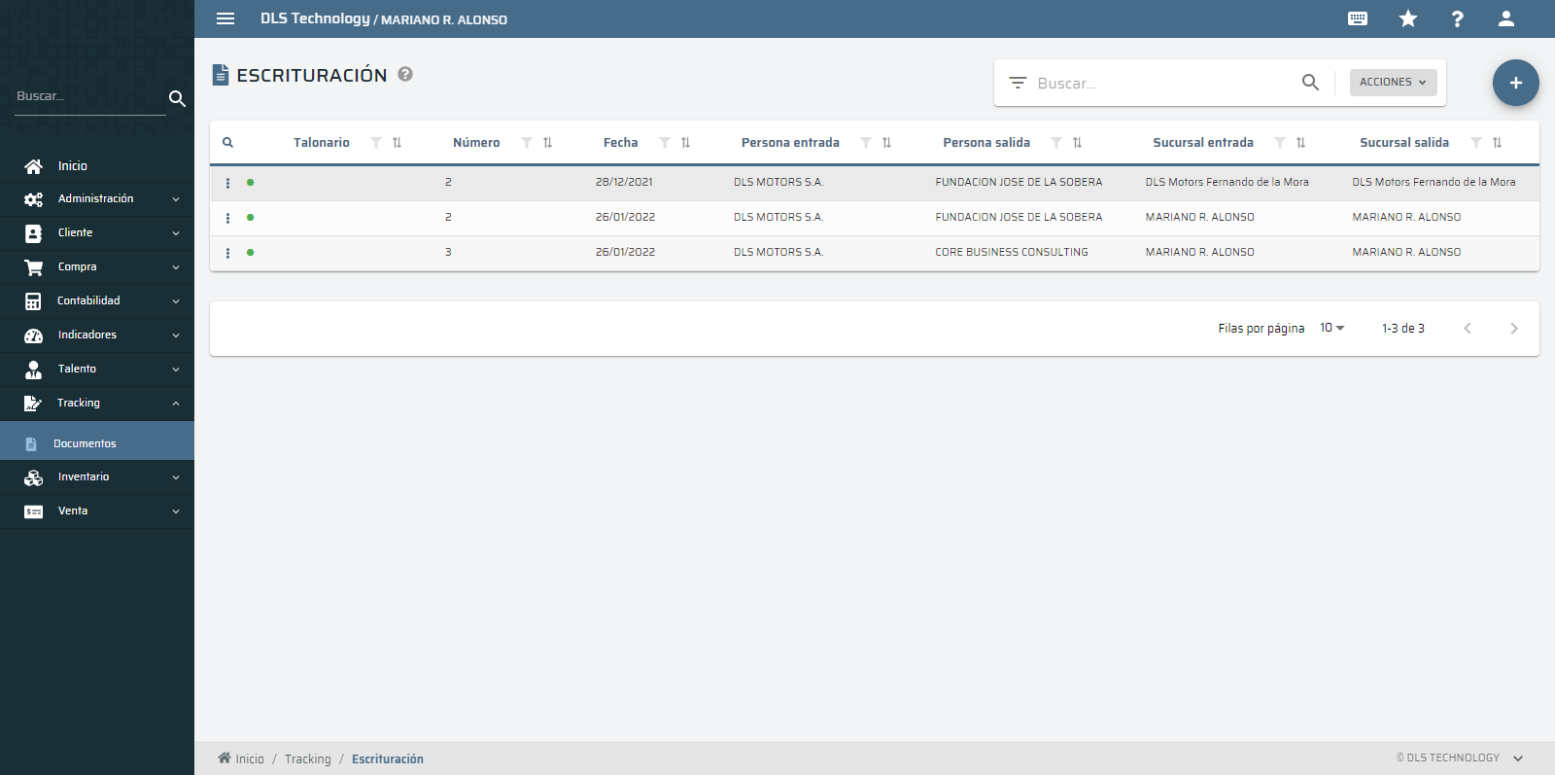Sort the table by Fecha column
This screenshot has height=775, width=1555.
(685, 143)
